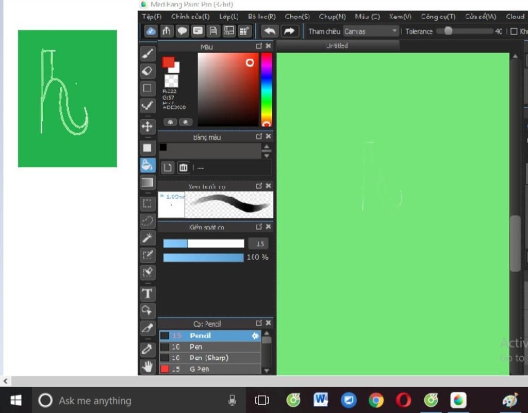Select the Text tool
The image size is (528, 413).
coord(147,294)
